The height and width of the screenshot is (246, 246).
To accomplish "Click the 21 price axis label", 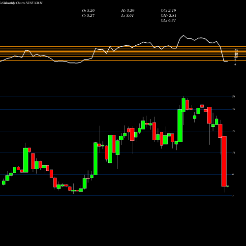I will click(234, 109).
